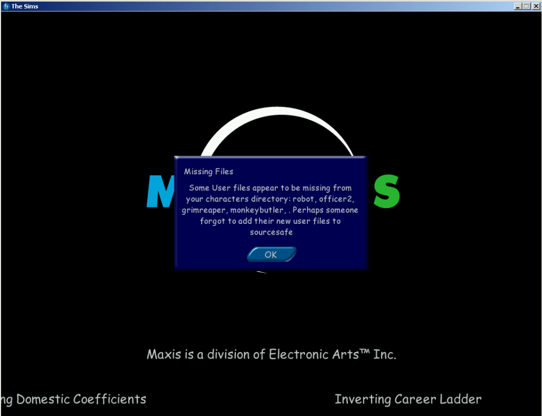Minimize The Sims window

pyautogui.click(x=517, y=6)
